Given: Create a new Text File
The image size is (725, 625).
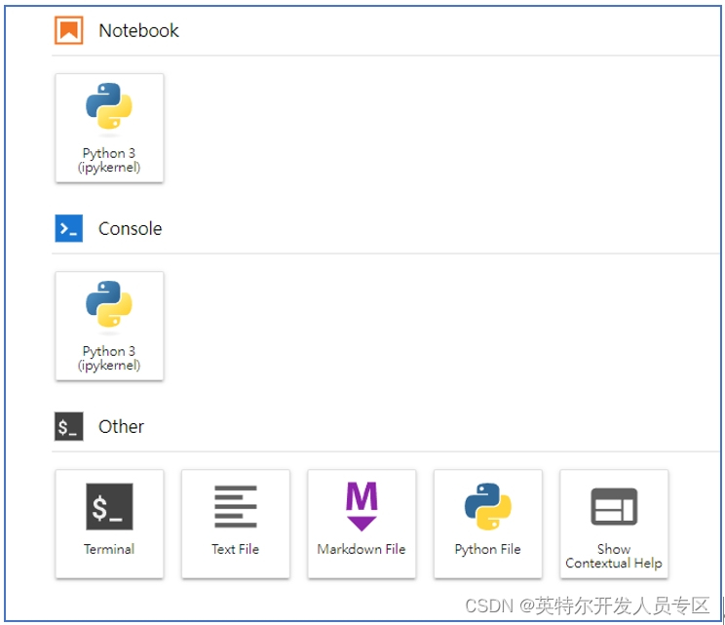Looking at the screenshot, I should [x=236, y=524].
